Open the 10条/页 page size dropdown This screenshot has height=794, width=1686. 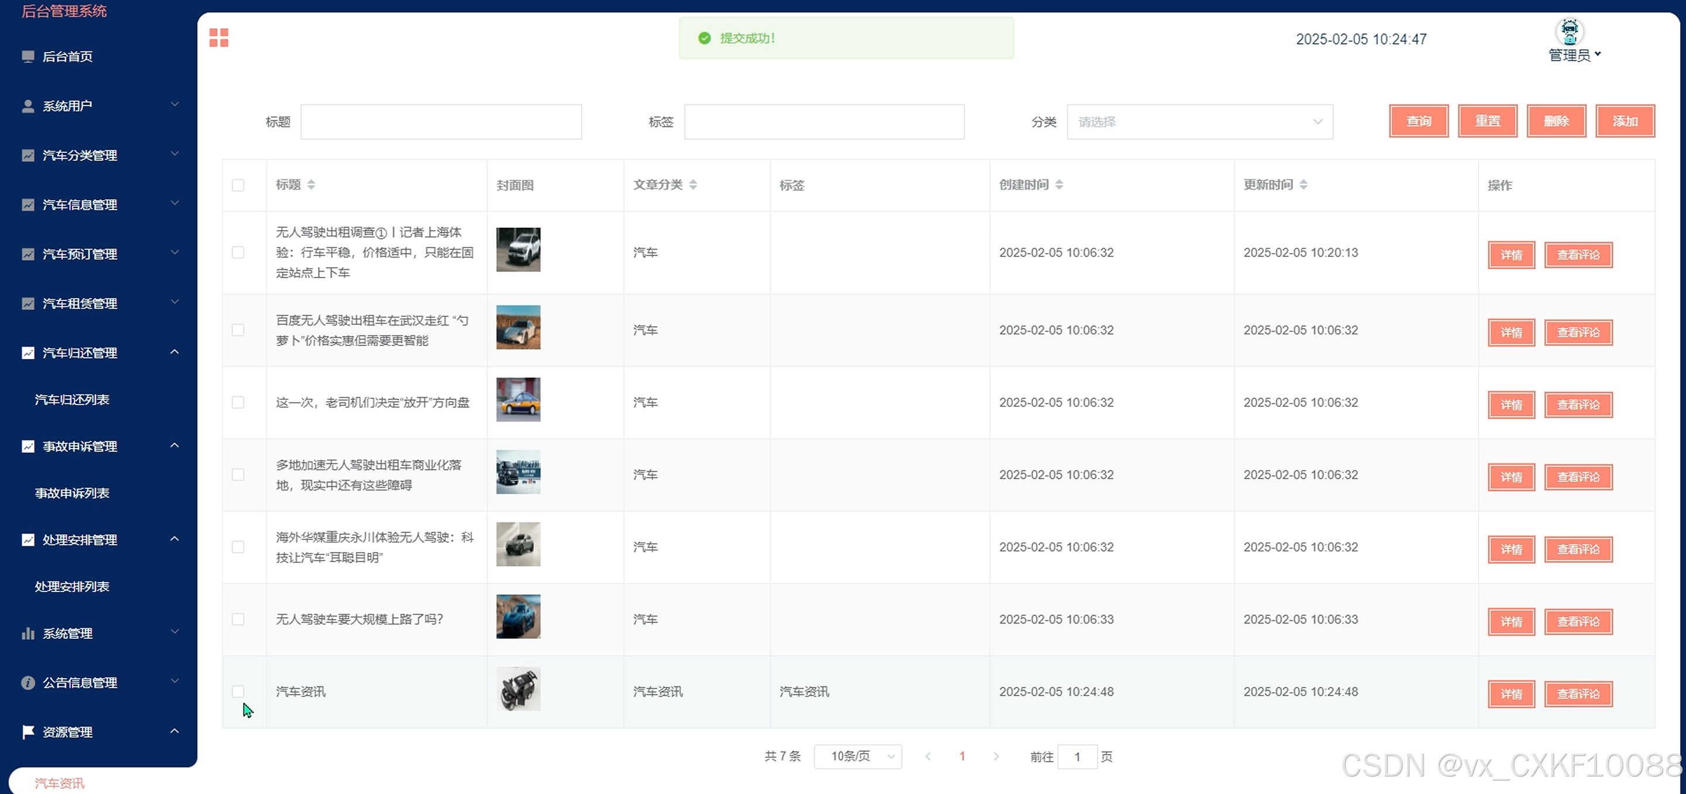pyautogui.click(x=857, y=757)
